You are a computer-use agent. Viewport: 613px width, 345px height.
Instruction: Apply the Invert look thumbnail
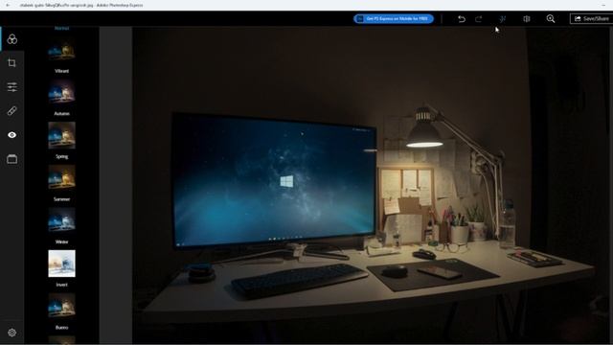click(61, 264)
